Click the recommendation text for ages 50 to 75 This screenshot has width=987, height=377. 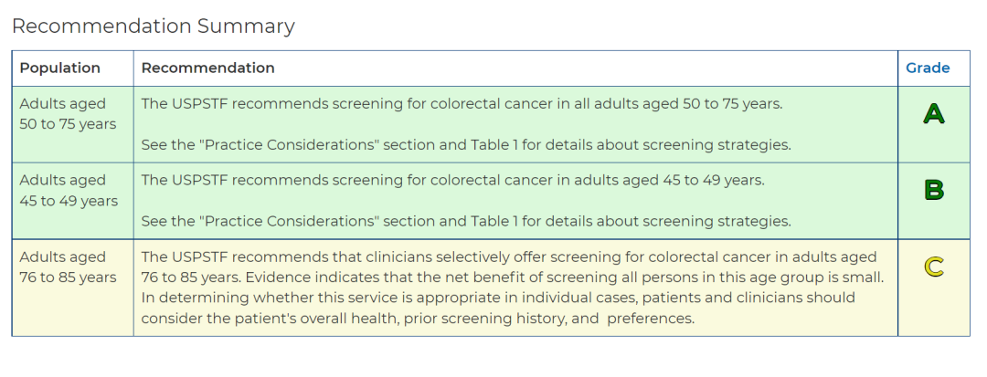pos(462,104)
